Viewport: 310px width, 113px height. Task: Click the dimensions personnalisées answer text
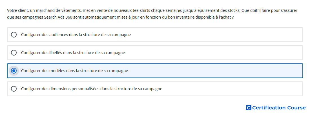(x=92, y=89)
